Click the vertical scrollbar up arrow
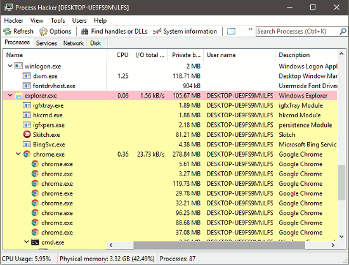Screen dimensions: 349x265 point(341,54)
